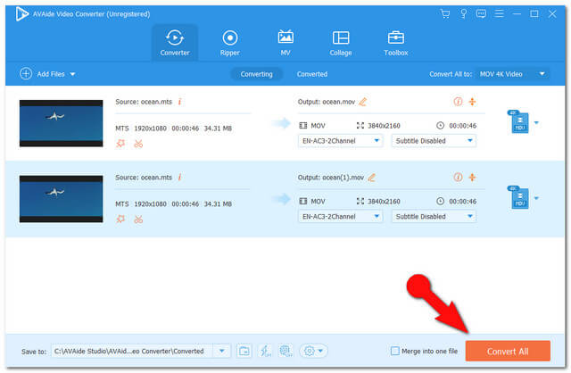Open output info for ocean(1).mov

(458, 178)
